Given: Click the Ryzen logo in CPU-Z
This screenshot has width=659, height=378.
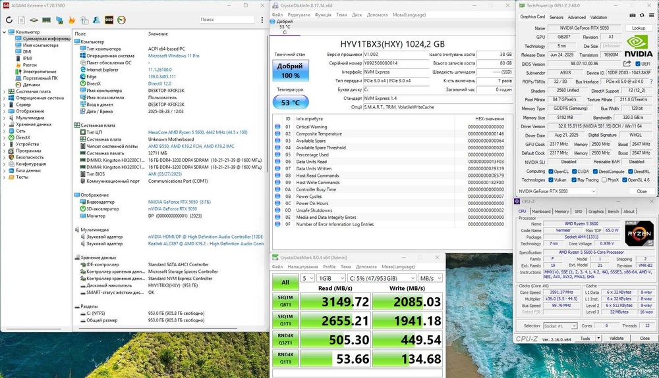Looking at the screenshot, I should [639, 234].
